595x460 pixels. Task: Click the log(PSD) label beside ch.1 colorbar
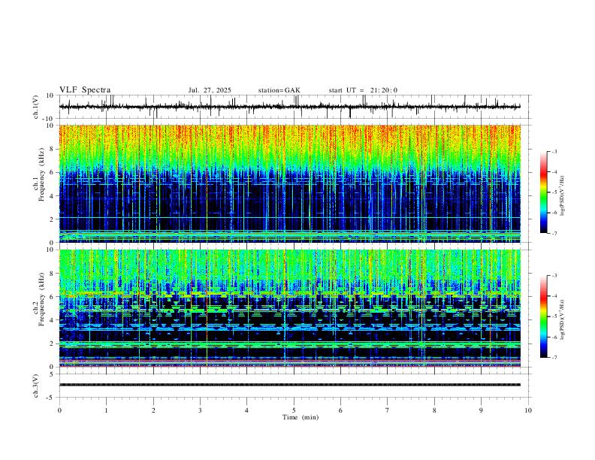tap(562, 196)
